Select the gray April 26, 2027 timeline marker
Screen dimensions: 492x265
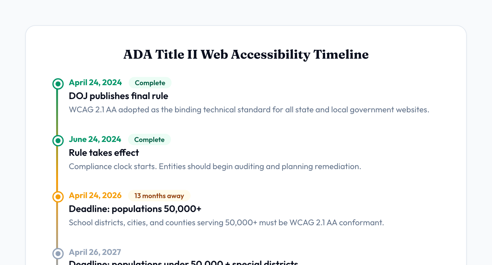pos(58,253)
